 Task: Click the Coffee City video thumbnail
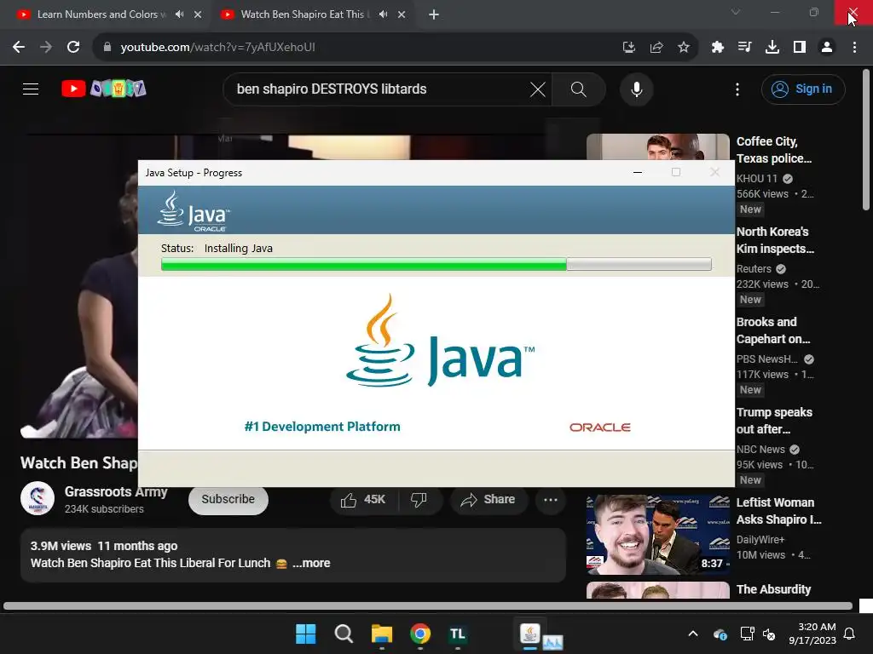click(x=657, y=146)
